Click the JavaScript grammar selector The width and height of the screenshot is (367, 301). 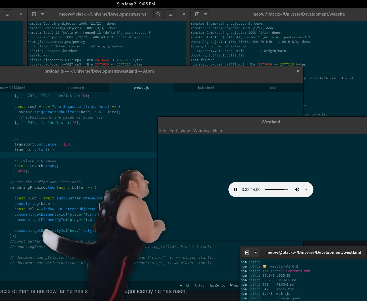tap(217, 285)
